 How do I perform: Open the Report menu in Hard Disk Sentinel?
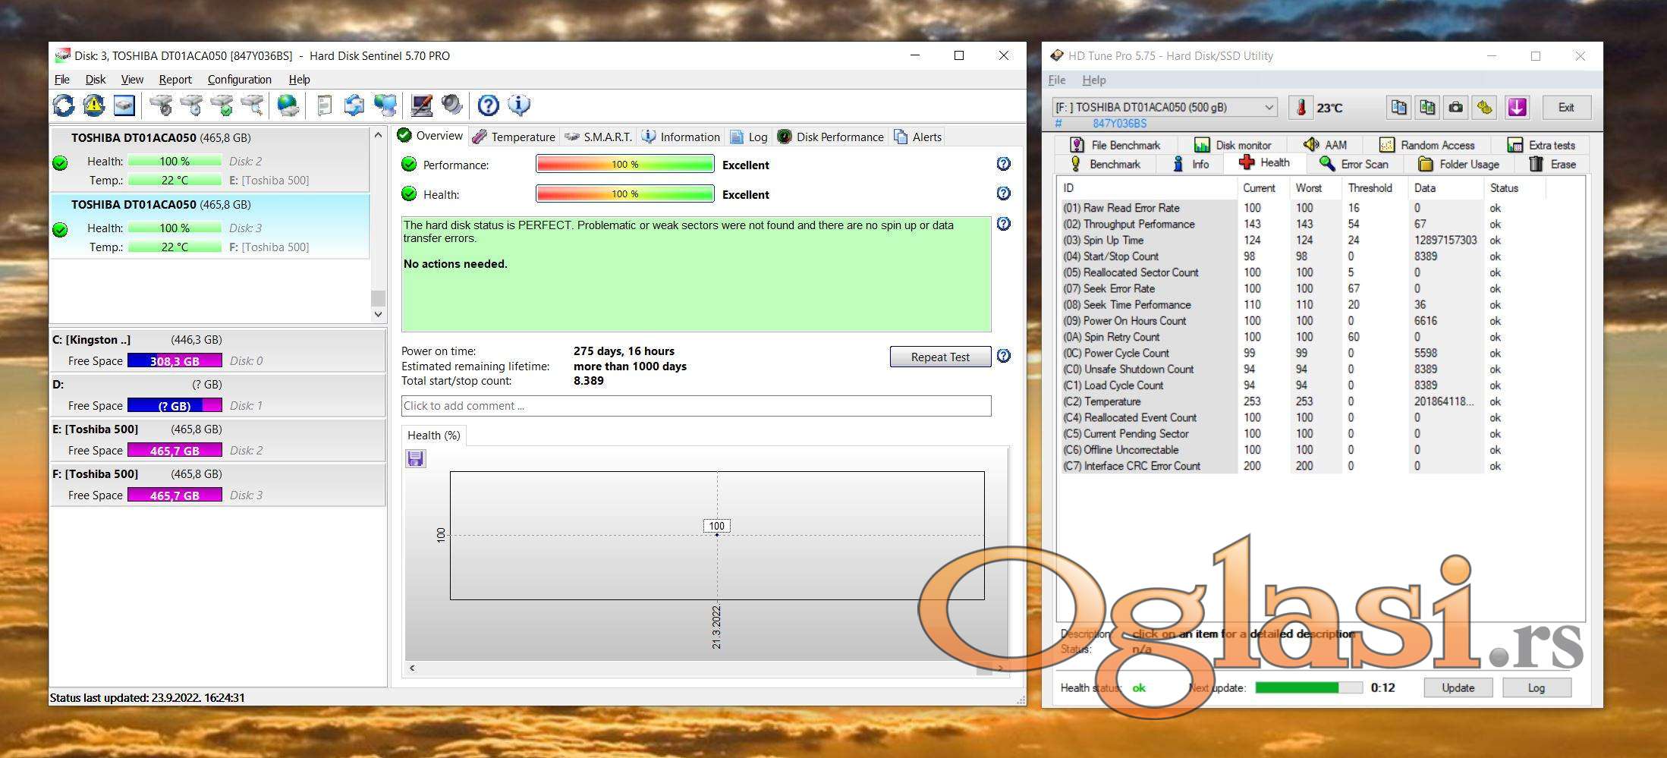click(x=175, y=80)
